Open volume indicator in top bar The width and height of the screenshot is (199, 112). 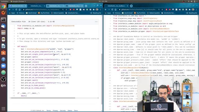tap(192, 1)
